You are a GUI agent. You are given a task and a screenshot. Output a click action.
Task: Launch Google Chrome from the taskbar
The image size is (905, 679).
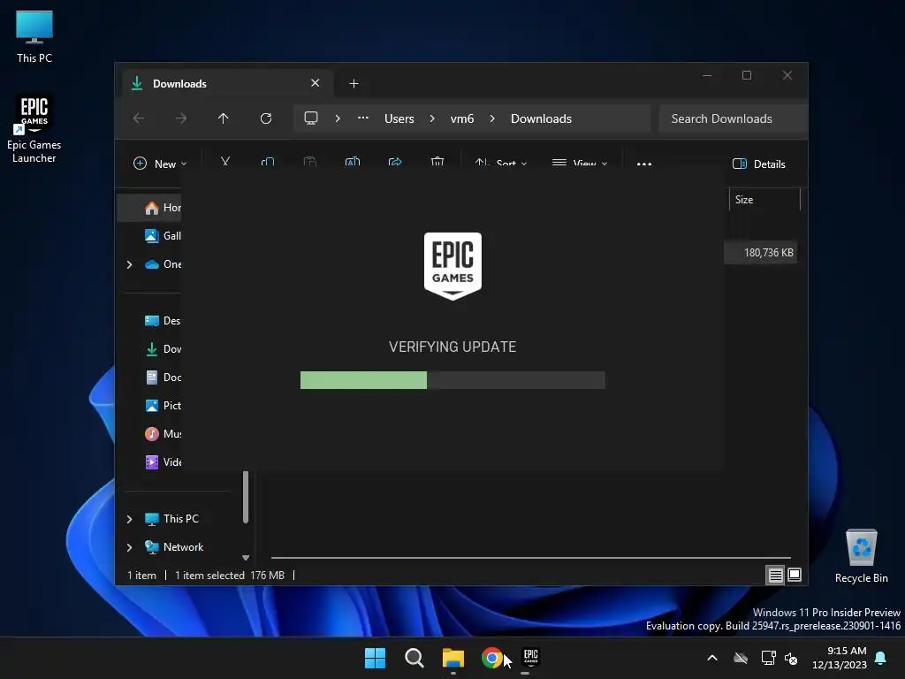491,658
